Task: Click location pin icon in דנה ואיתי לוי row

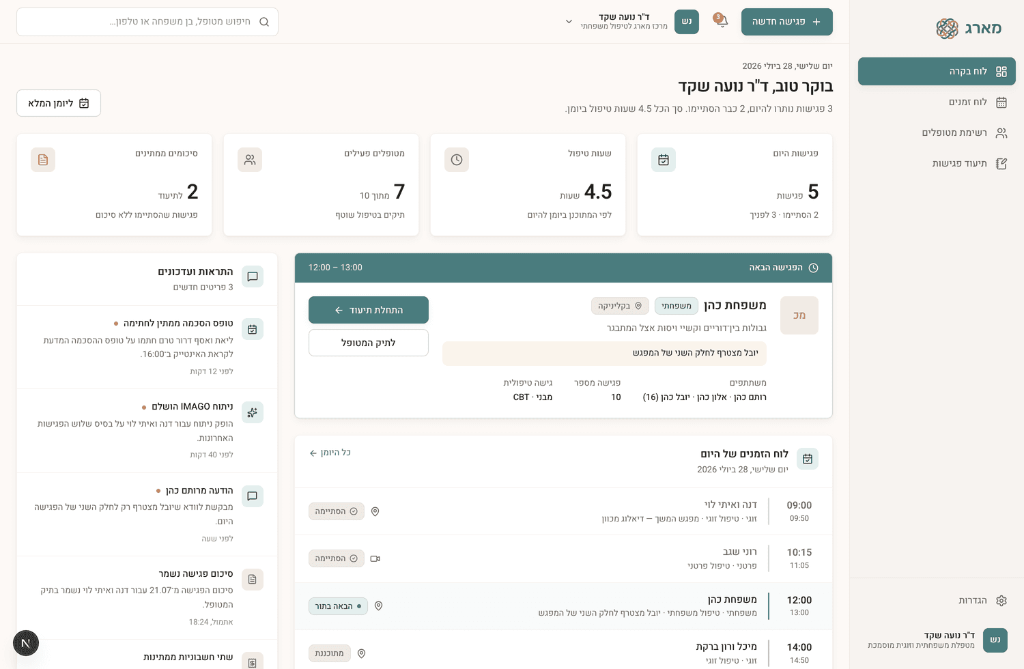Action: coord(375,511)
